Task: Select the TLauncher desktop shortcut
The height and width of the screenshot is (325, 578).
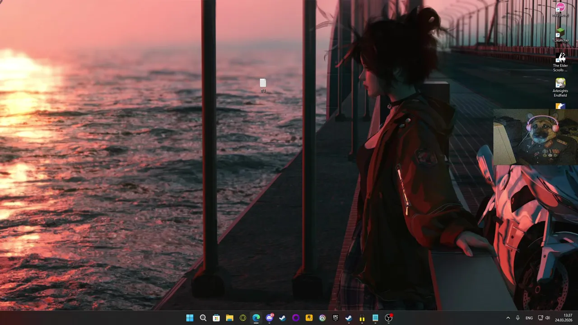Action: [x=560, y=35]
